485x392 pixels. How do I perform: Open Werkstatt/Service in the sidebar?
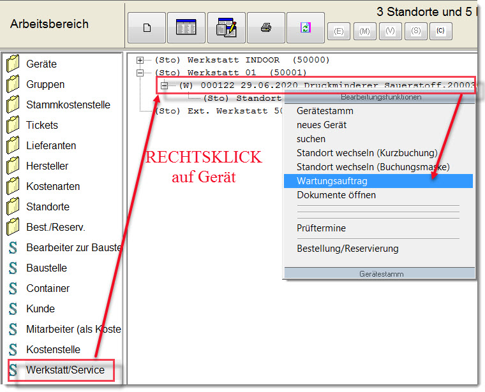pos(65,370)
